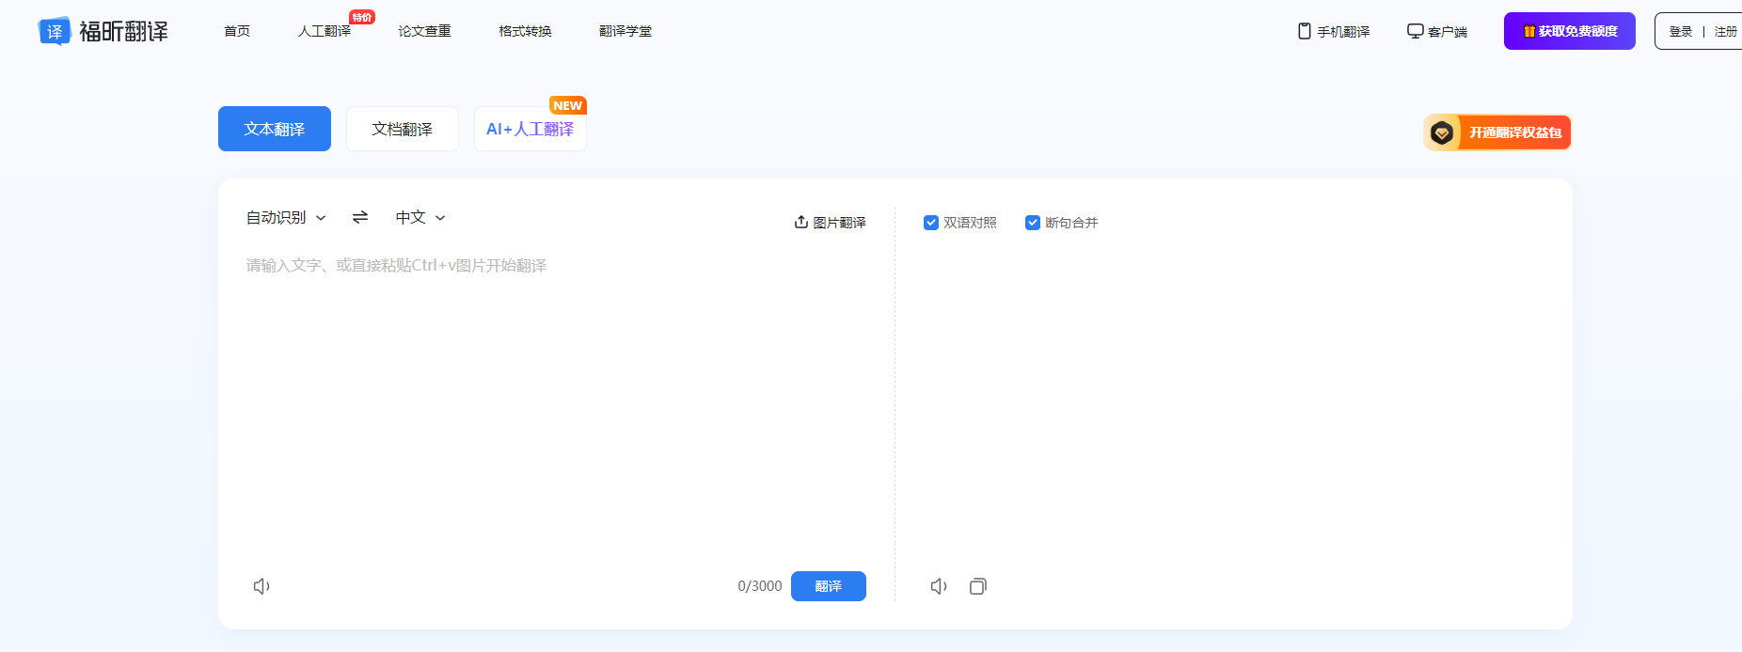
Task: Click the 图片翻译 link
Action: [x=830, y=223]
